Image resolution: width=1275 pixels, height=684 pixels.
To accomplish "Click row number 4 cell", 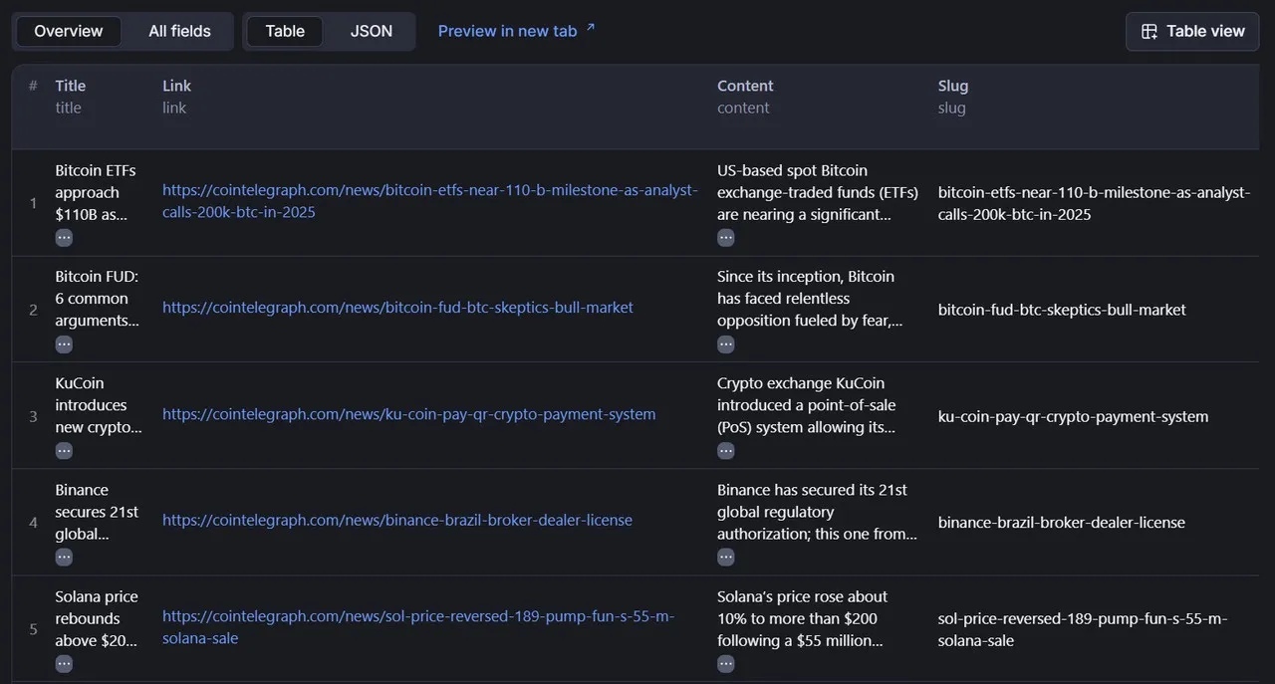I will pos(33,522).
